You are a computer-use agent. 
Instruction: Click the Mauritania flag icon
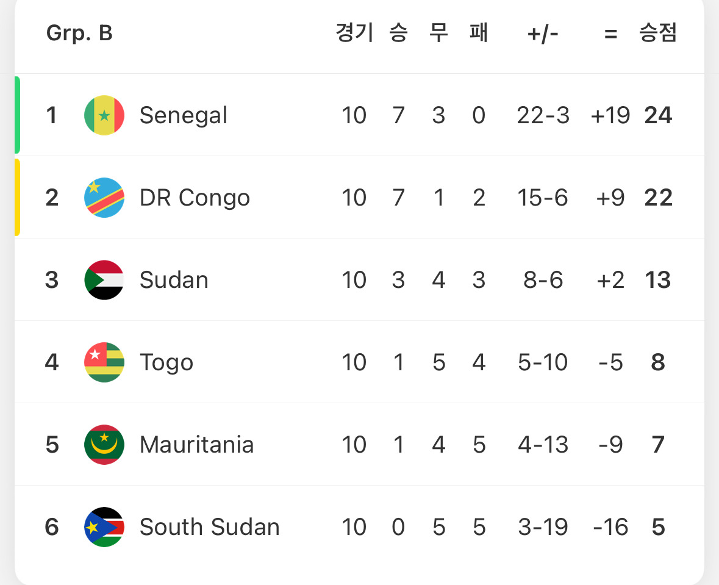click(104, 445)
